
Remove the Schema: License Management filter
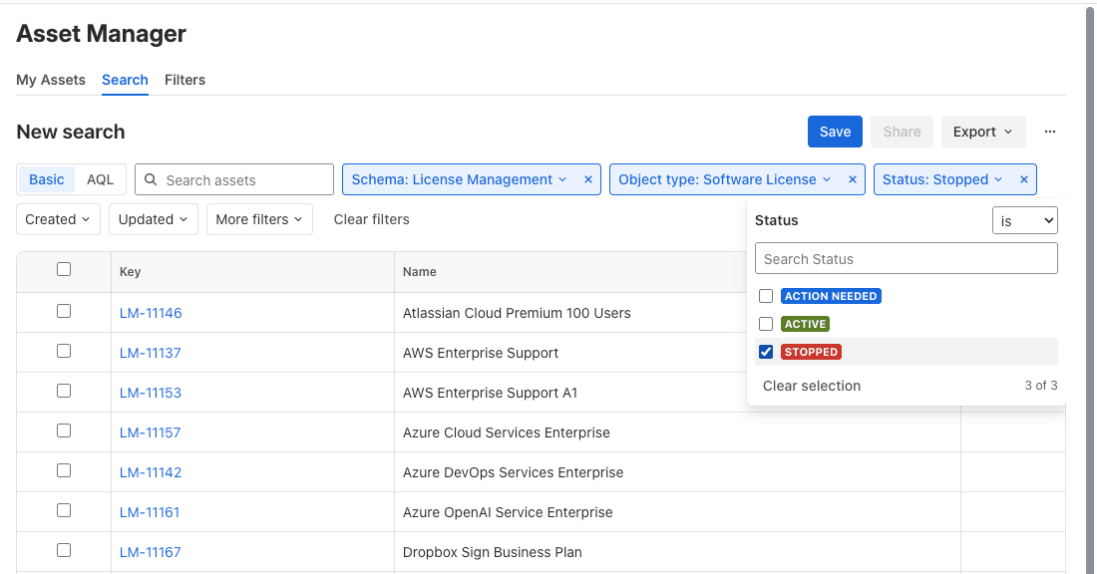588,179
